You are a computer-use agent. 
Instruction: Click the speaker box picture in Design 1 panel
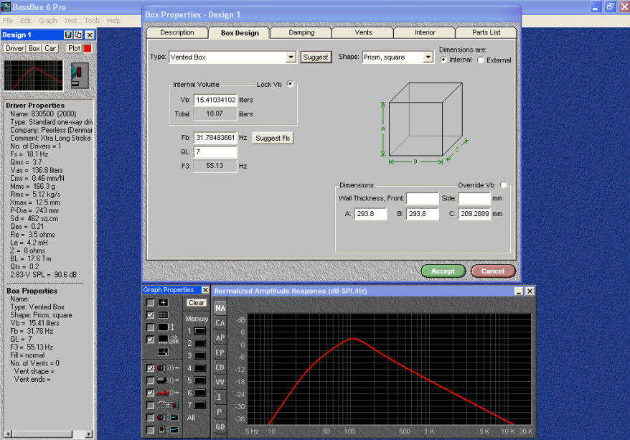pyautogui.click(x=80, y=75)
